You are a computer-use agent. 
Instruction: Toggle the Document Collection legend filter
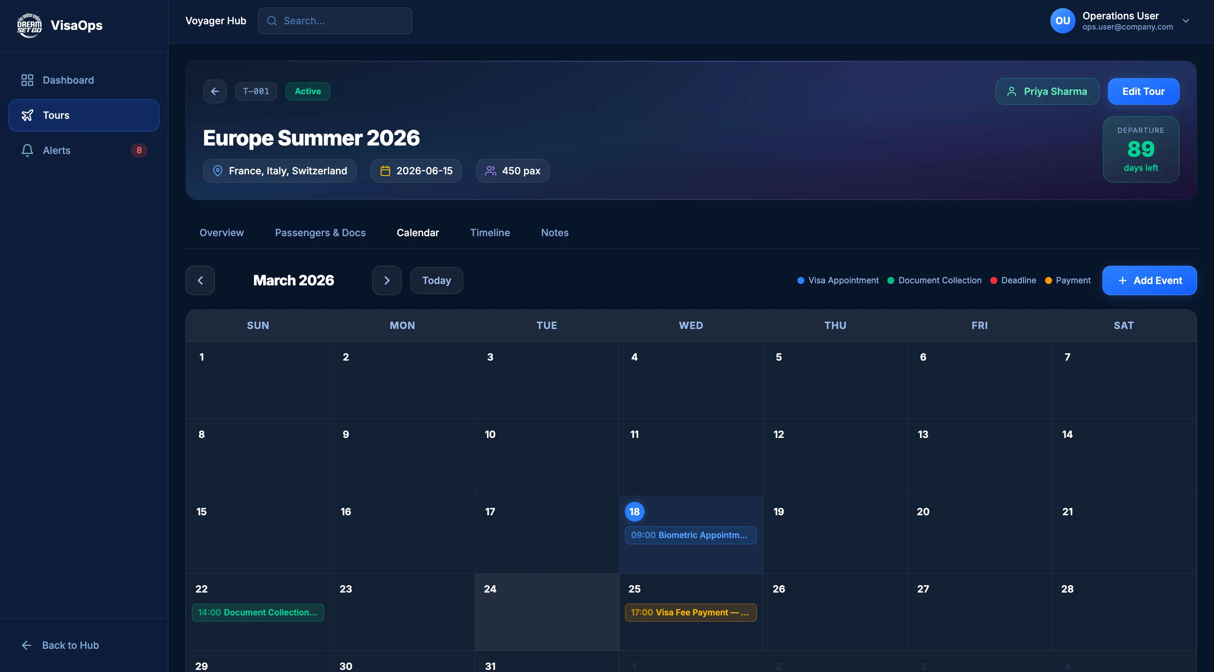(939, 280)
